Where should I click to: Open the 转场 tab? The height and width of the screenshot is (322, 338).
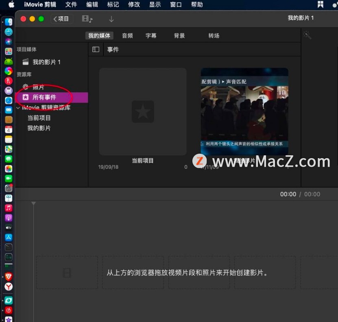[214, 35]
